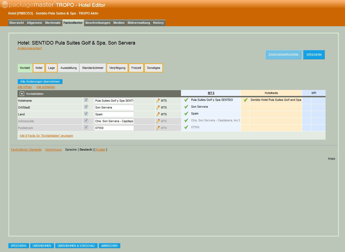Click green checkmark next to MTS Son Servera value
This screenshot has width=345, height=252.
click(186, 107)
